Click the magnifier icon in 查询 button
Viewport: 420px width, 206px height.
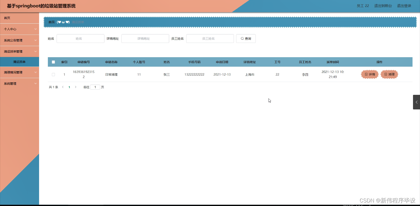point(242,38)
